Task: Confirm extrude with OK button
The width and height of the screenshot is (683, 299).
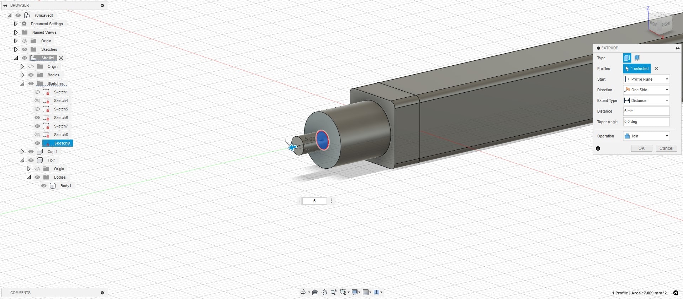Action: click(641, 148)
